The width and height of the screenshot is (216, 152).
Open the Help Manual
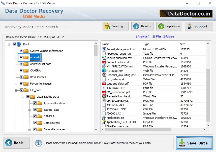pyautogui.click(x=162, y=26)
